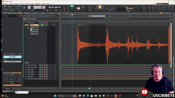The height and width of the screenshot is (98, 175).
Task: Open the Display button at the inspector bottom
Action: pos(7,89)
